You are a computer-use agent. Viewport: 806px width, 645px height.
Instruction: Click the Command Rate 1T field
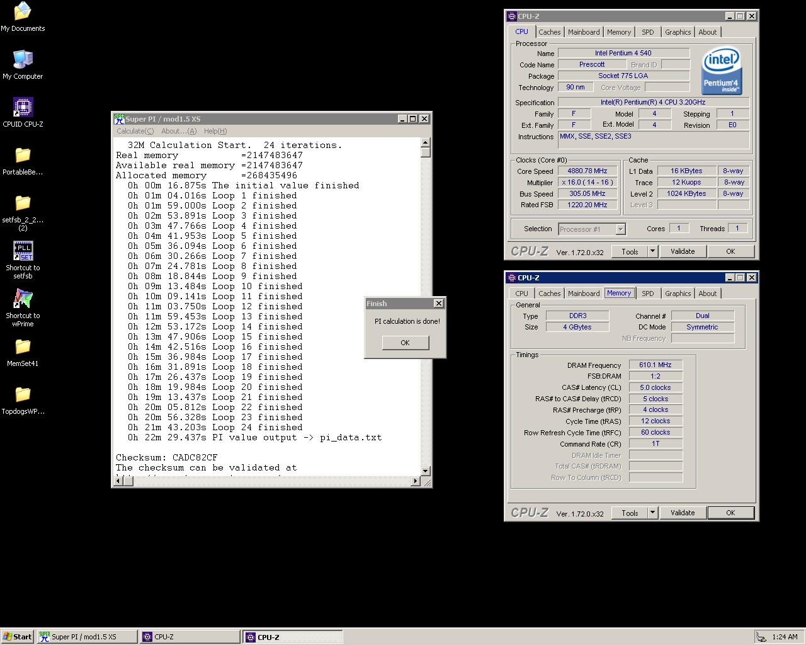click(x=655, y=443)
